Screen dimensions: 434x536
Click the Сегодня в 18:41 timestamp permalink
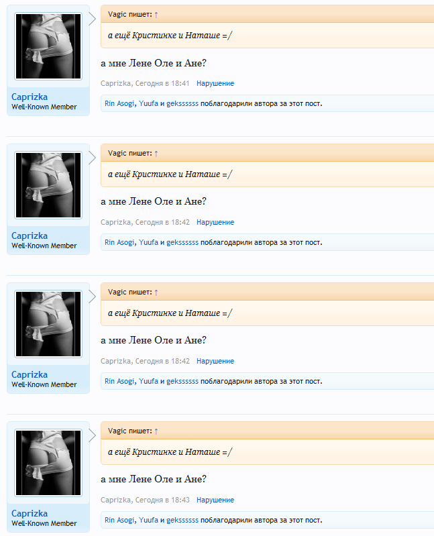[x=162, y=83]
